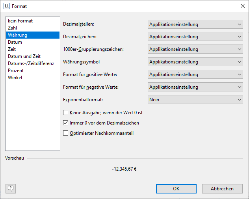Select 'Zahl' in the format list
This screenshot has height=199, width=249.
tap(13, 28)
